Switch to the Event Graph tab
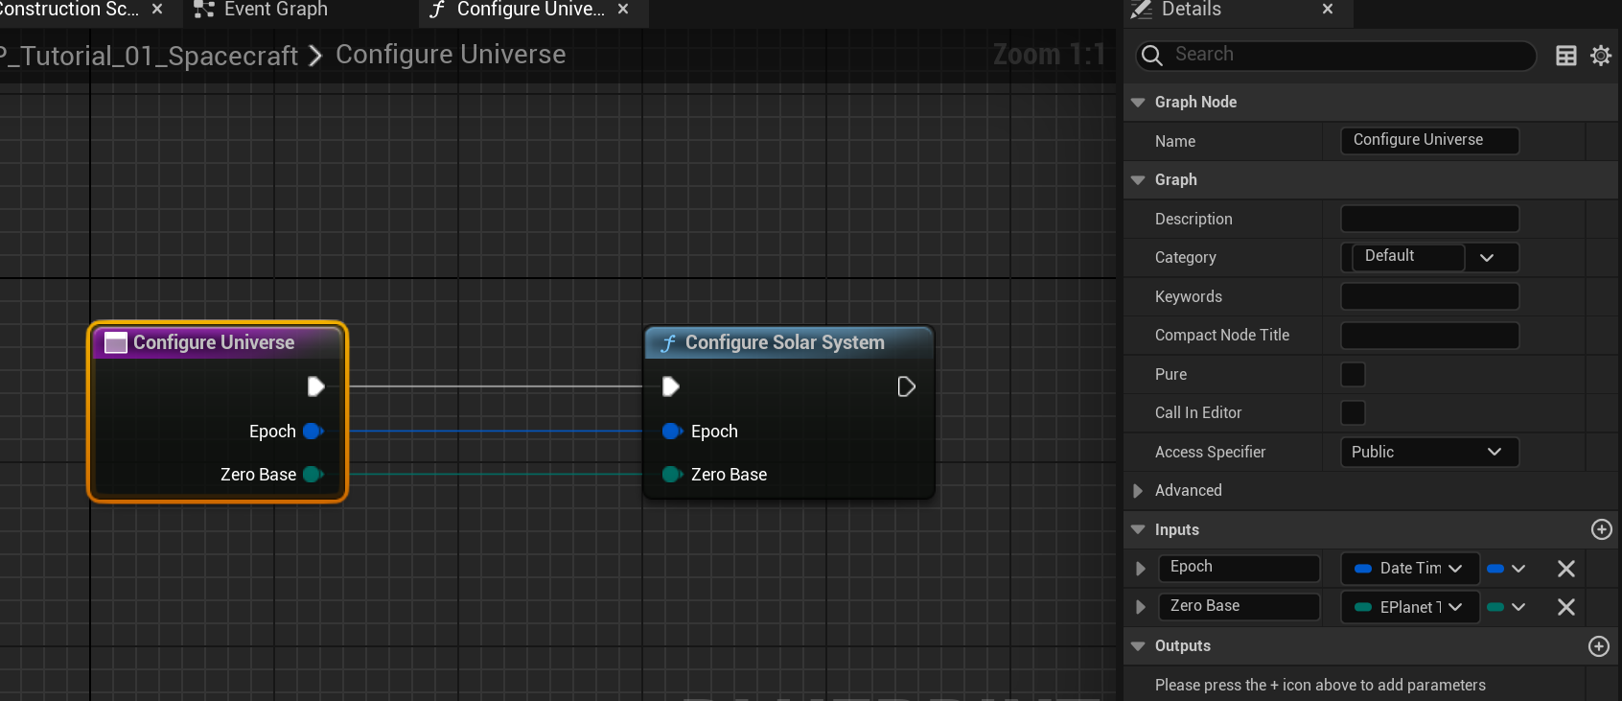This screenshot has height=701, width=1622. point(274,10)
